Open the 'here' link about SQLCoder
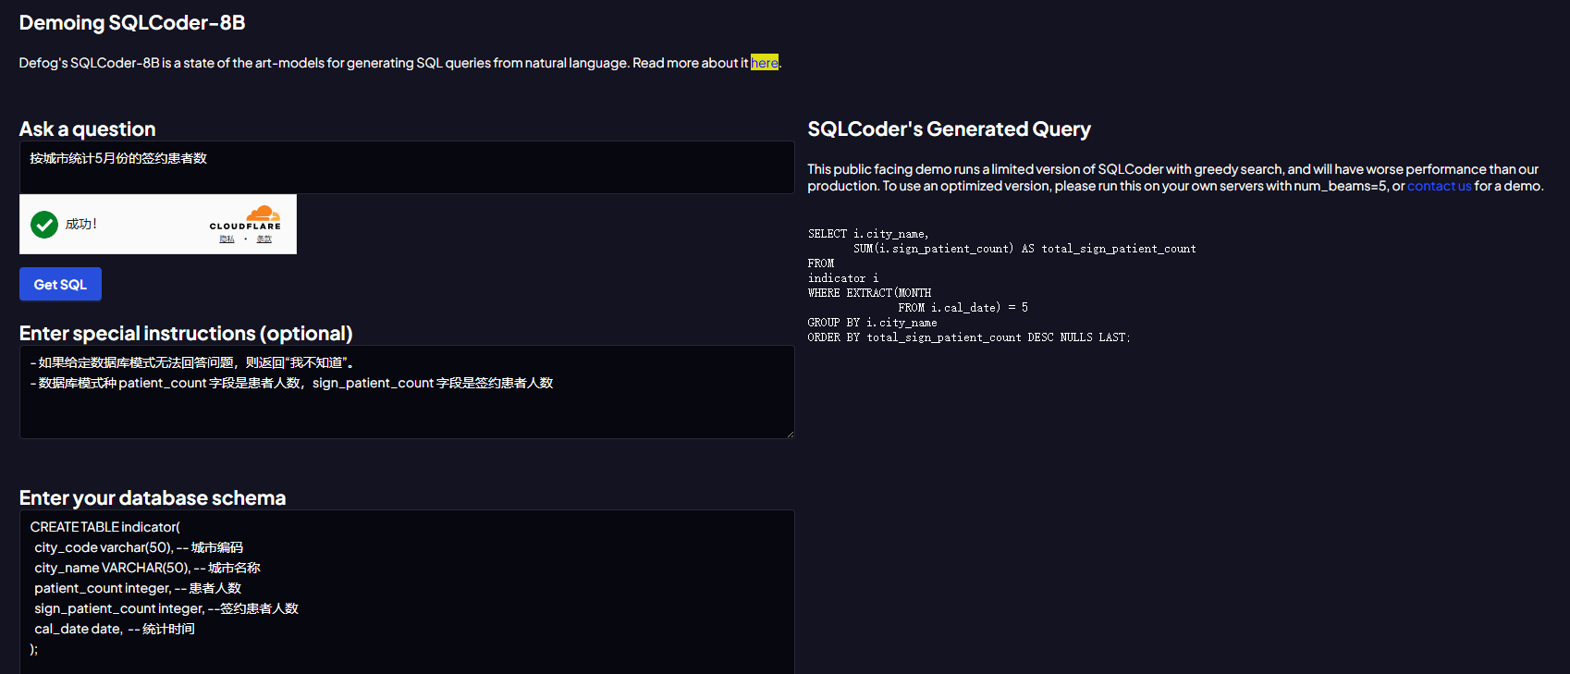The image size is (1570, 674). [764, 63]
